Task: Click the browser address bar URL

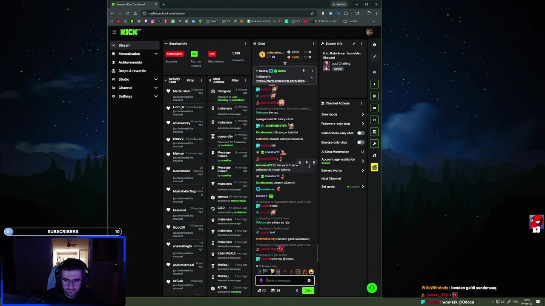Action: tap(166, 13)
